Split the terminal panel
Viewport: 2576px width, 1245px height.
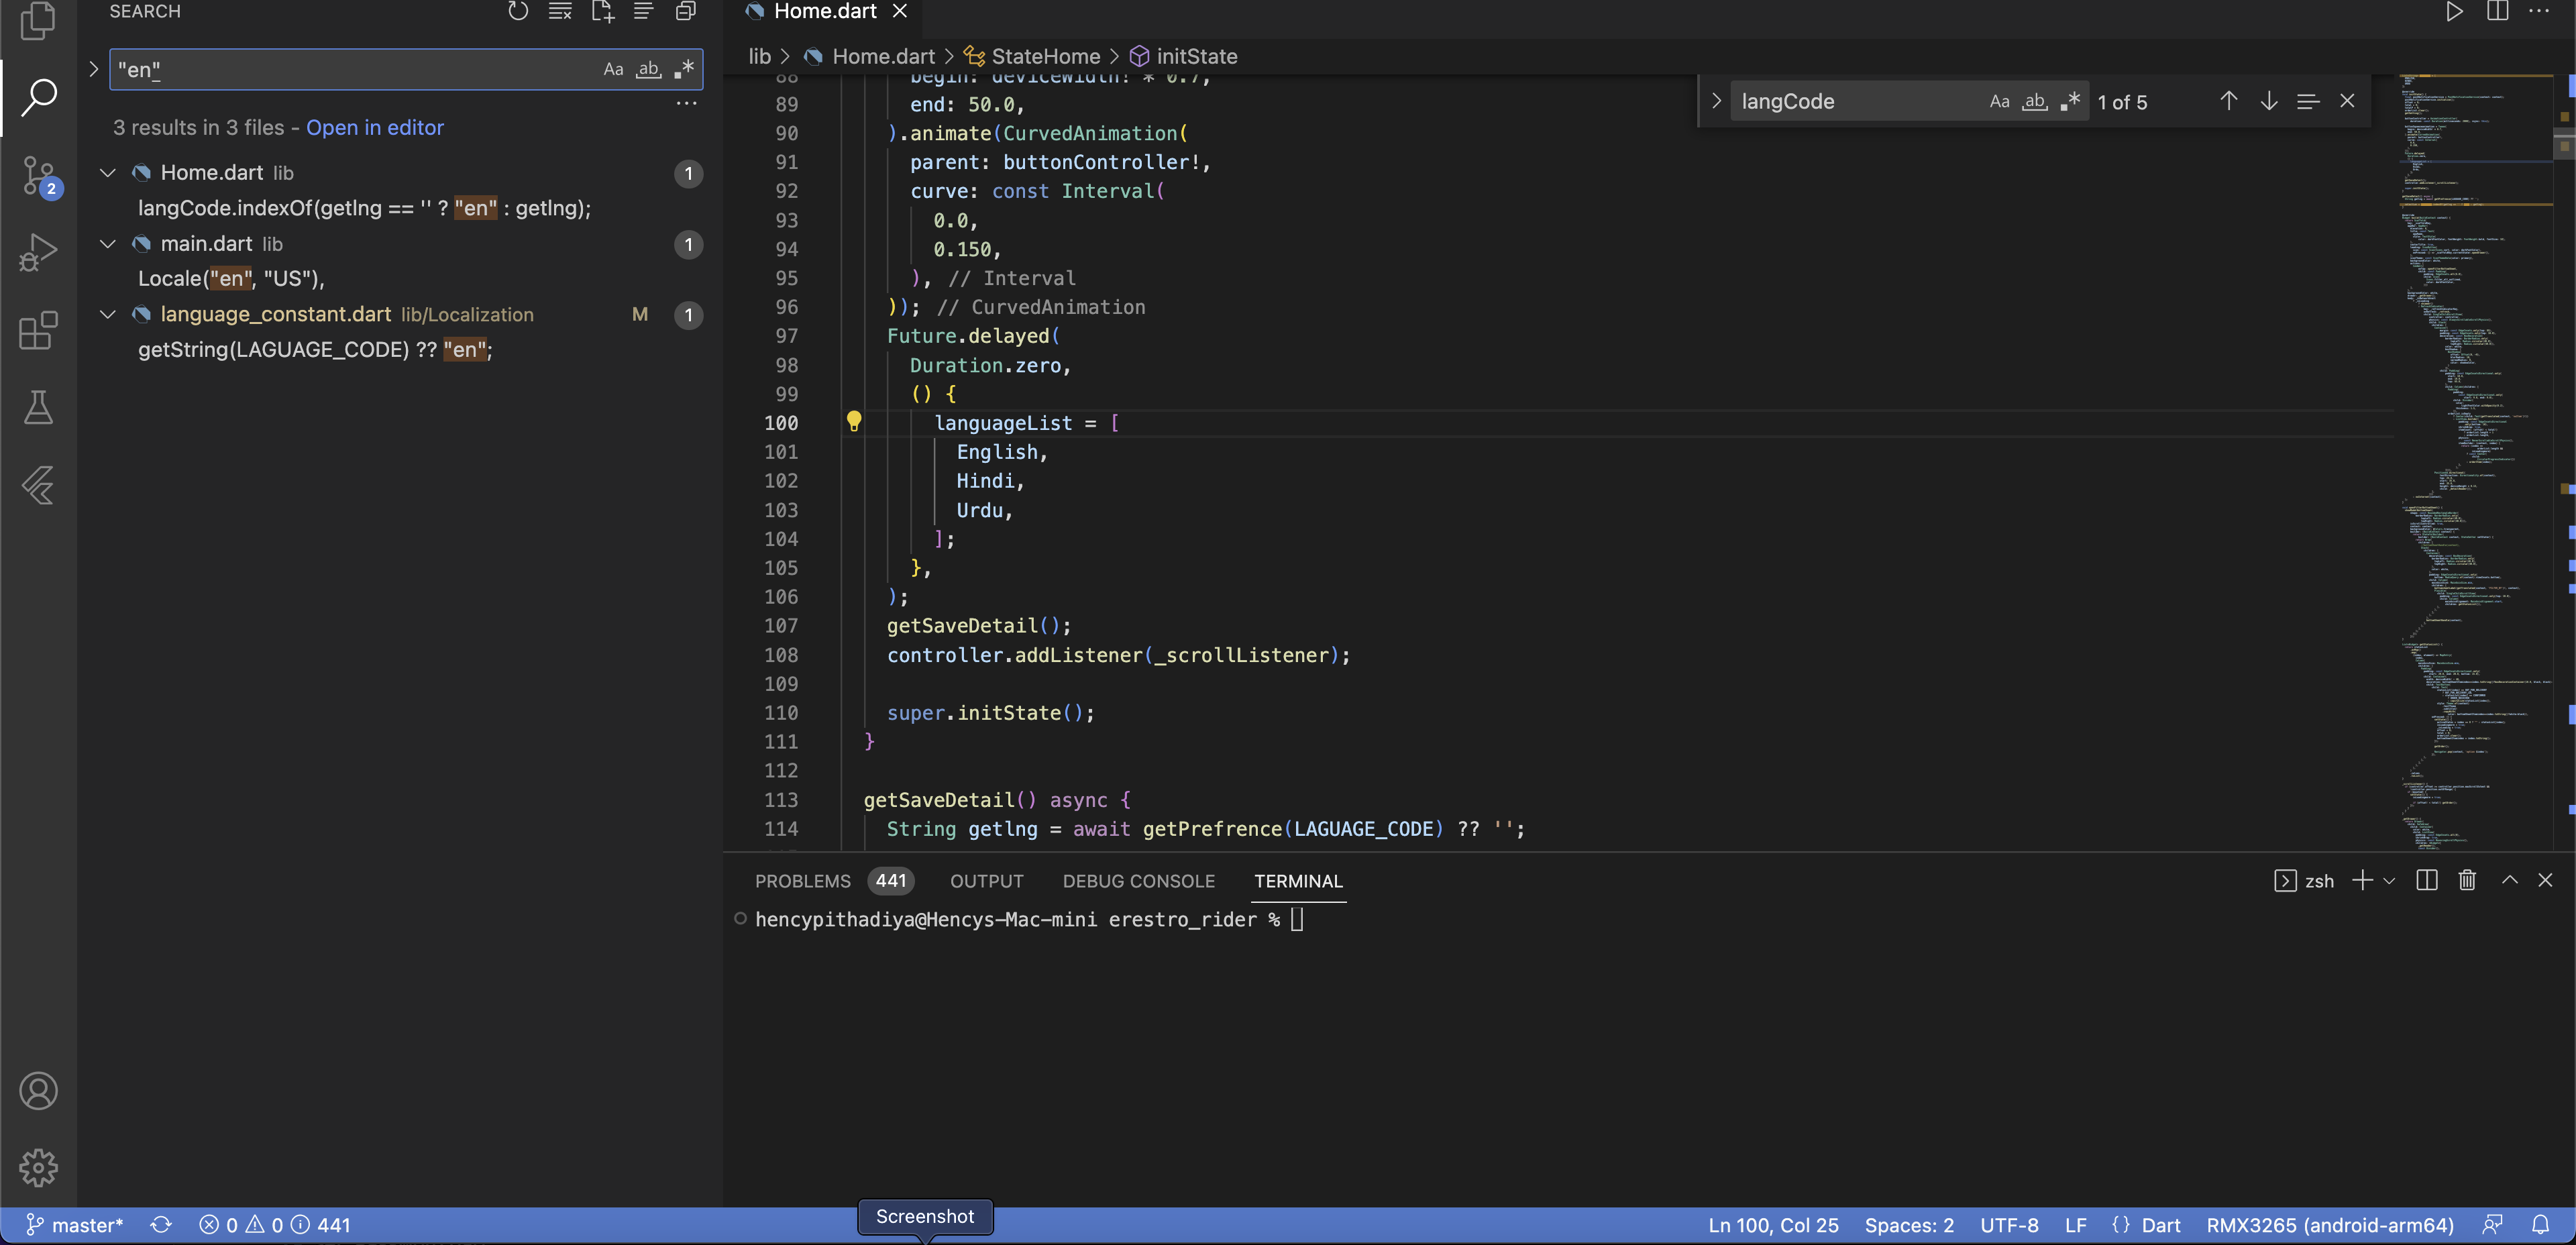[2427, 880]
